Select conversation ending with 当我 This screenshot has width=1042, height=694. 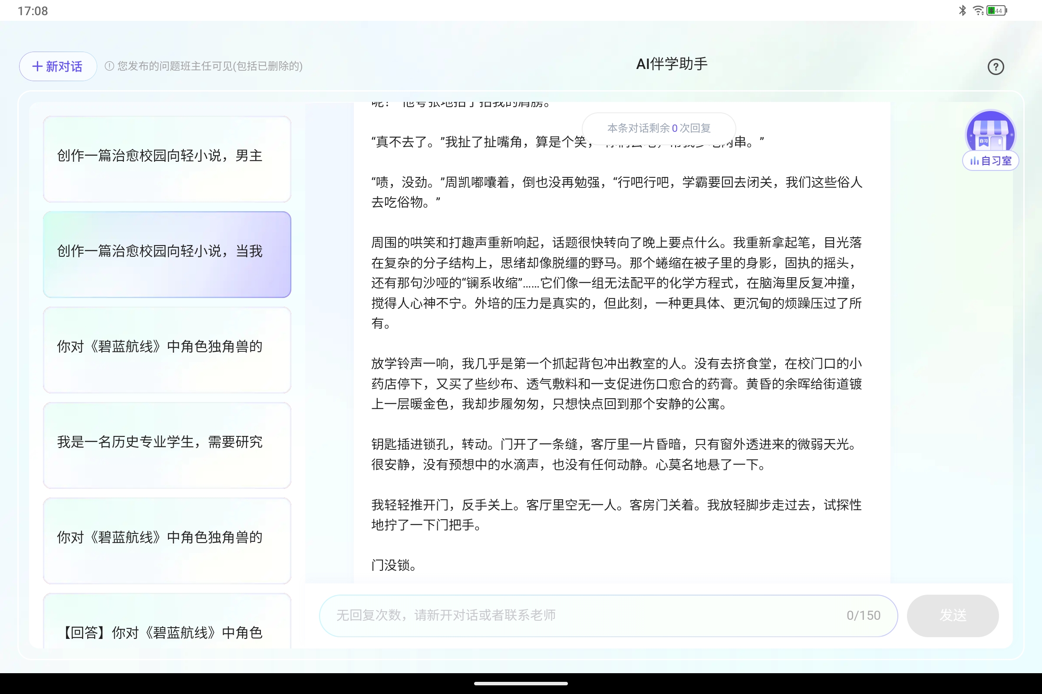(x=167, y=255)
